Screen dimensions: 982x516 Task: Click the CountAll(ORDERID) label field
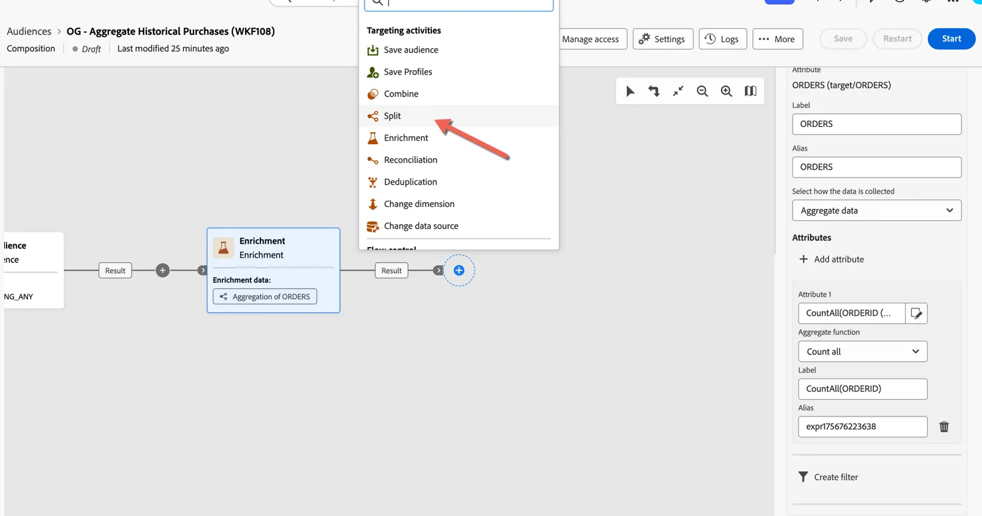863,389
